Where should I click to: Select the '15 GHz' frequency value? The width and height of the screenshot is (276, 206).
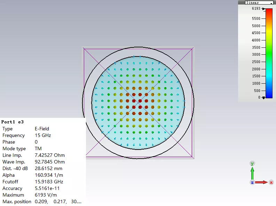43,135
